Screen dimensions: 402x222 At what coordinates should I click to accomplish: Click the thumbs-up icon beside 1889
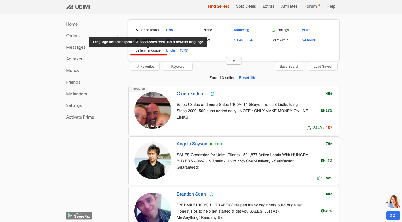click(319, 178)
